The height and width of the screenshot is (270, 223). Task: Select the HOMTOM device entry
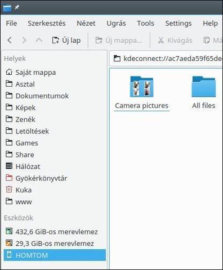coord(55,255)
